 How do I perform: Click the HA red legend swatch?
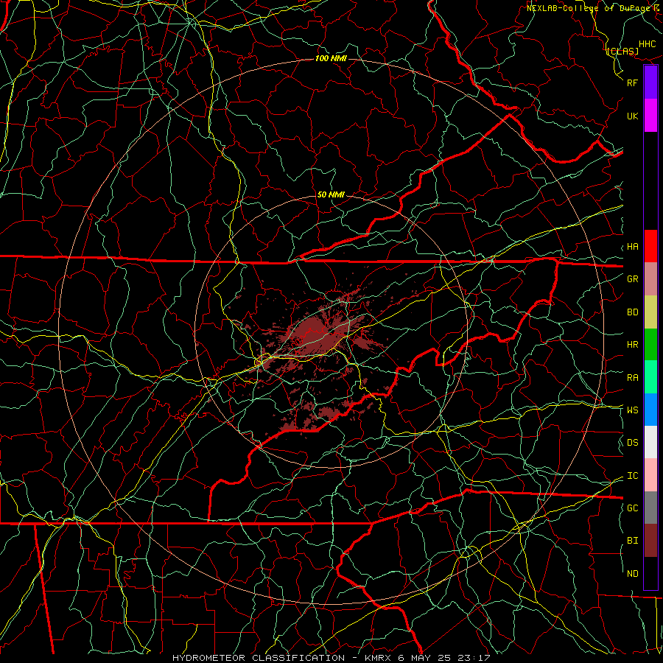[x=650, y=246]
